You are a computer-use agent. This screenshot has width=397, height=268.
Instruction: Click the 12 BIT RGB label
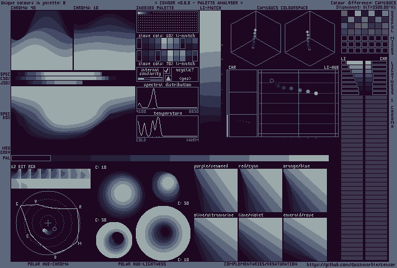24,166
